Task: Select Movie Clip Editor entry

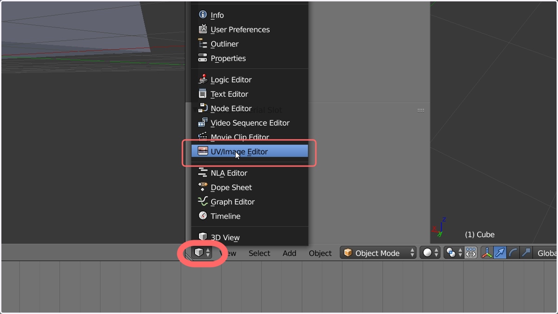Action: pos(250,137)
